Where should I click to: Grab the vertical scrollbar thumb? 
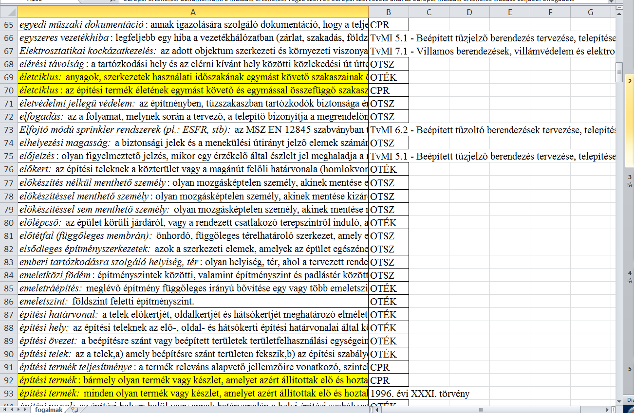[x=618, y=71]
